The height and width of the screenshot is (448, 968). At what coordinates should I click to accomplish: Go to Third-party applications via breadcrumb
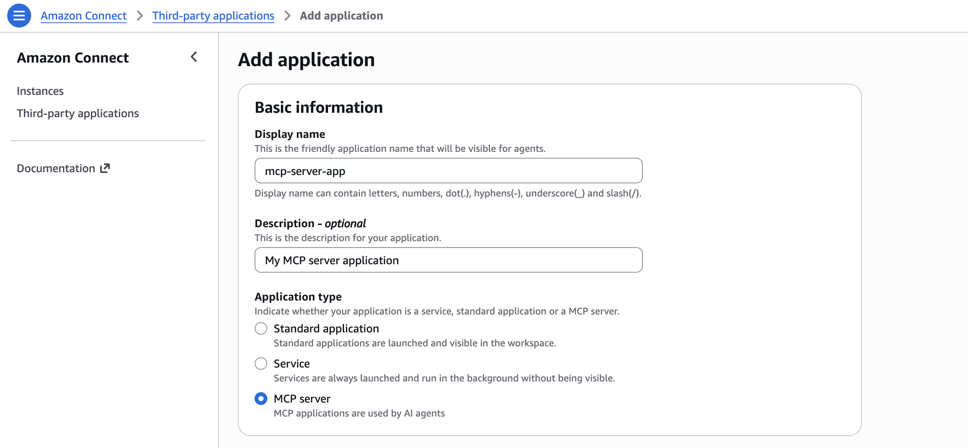(213, 16)
